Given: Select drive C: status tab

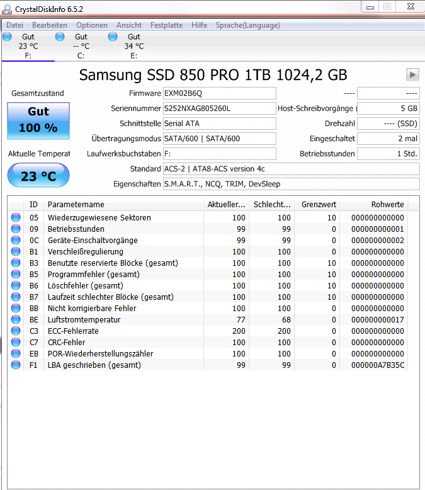Looking at the screenshot, I should point(81,46).
